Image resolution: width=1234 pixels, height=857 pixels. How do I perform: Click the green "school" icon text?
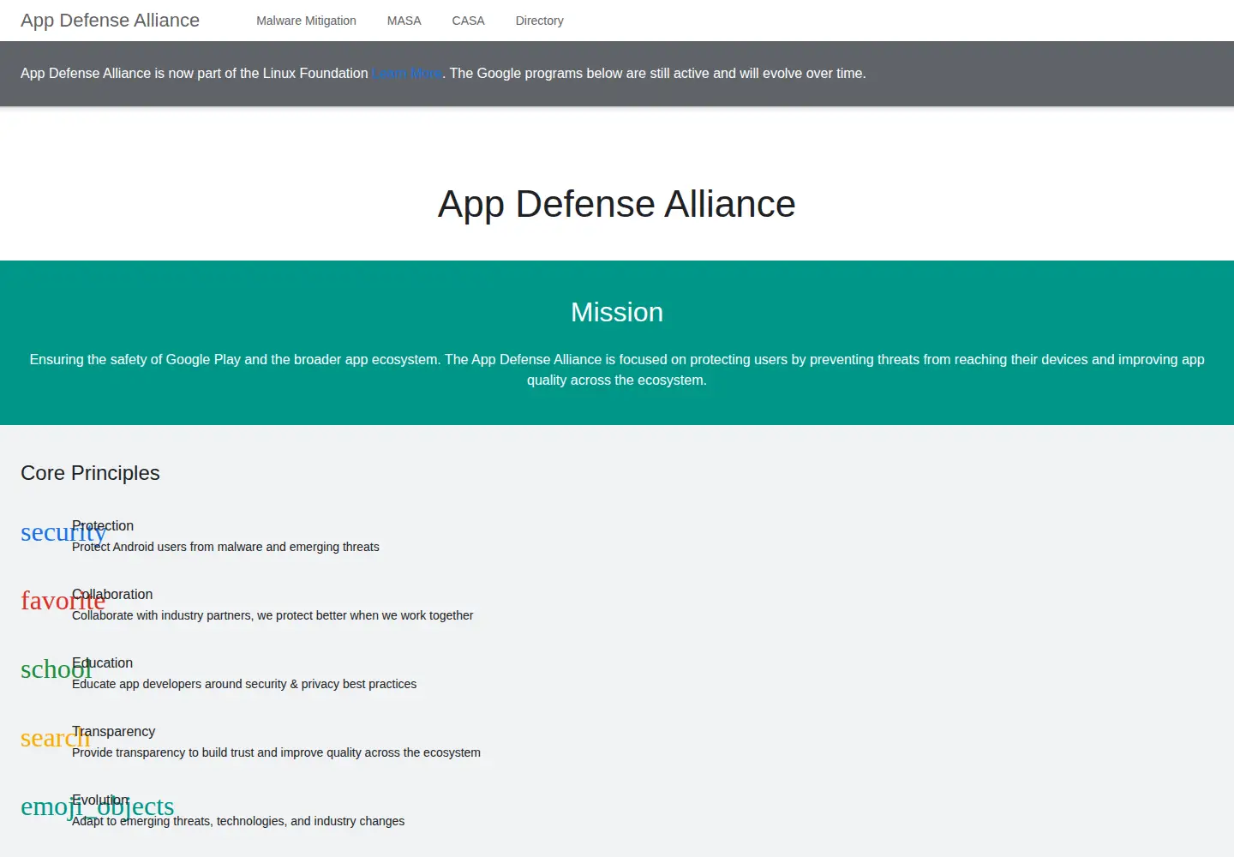click(x=56, y=670)
